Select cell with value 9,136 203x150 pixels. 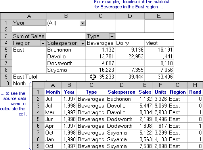tap(130, 50)
